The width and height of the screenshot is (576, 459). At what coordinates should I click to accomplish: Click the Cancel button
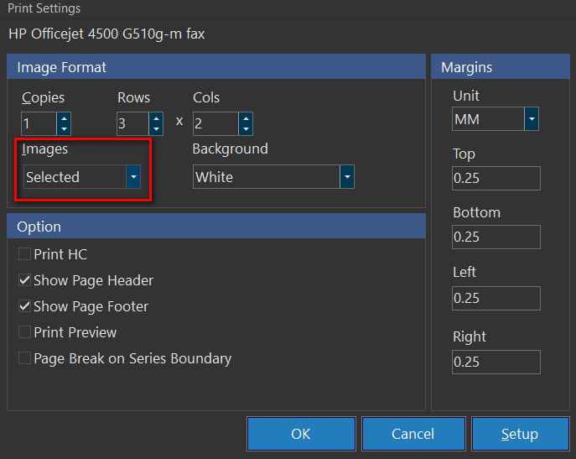click(413, 434)
